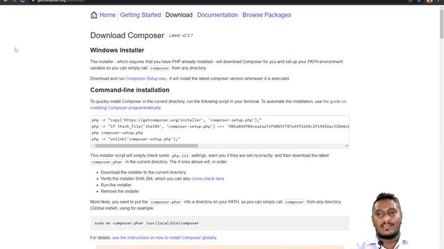Click the browser profile avatar icon
The height and width of the screenshot is (249, 444).
[429, 1]
